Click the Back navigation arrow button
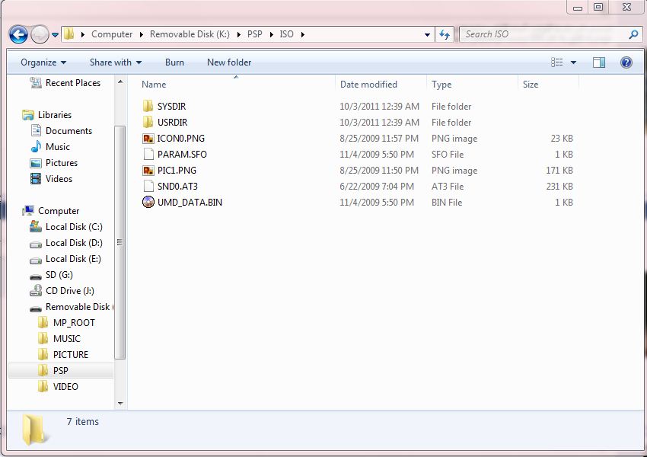The image size is (647, 457). click(x=18, y=35)
